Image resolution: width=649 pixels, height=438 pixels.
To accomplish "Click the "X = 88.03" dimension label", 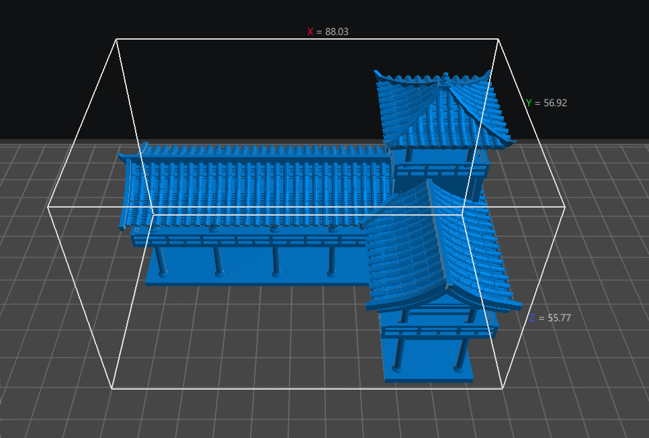I will pos(328,32).
